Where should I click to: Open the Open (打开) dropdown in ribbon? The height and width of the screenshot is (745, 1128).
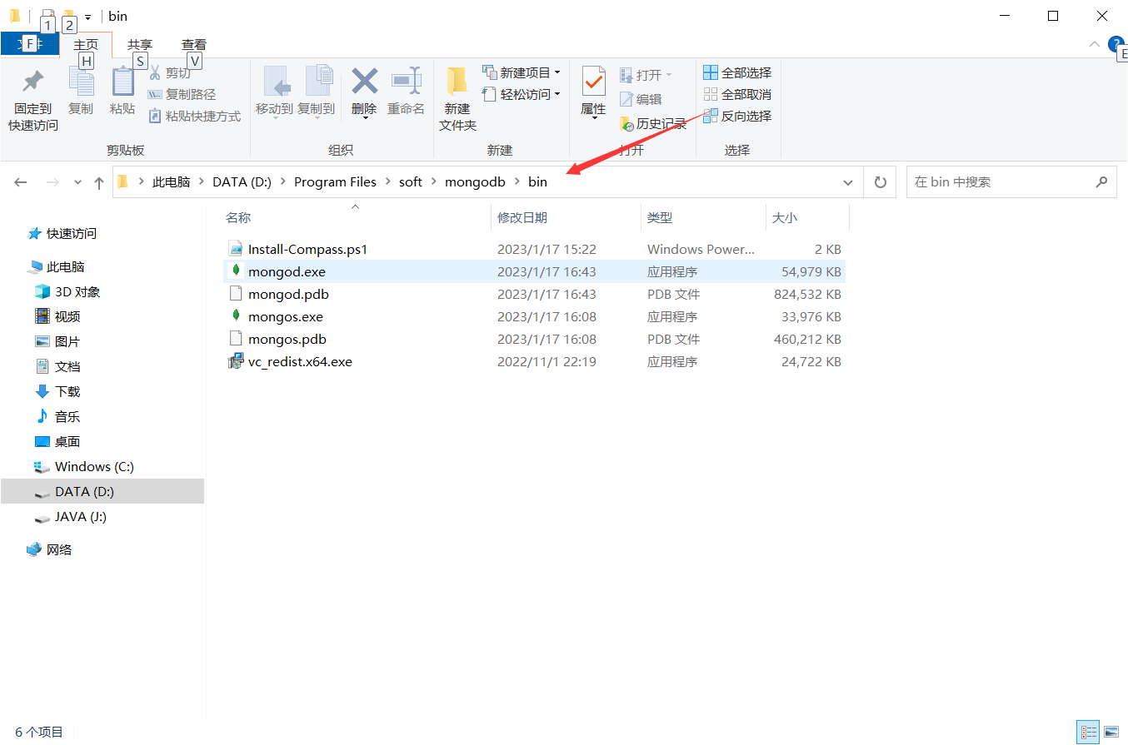(x=646, y=76)
